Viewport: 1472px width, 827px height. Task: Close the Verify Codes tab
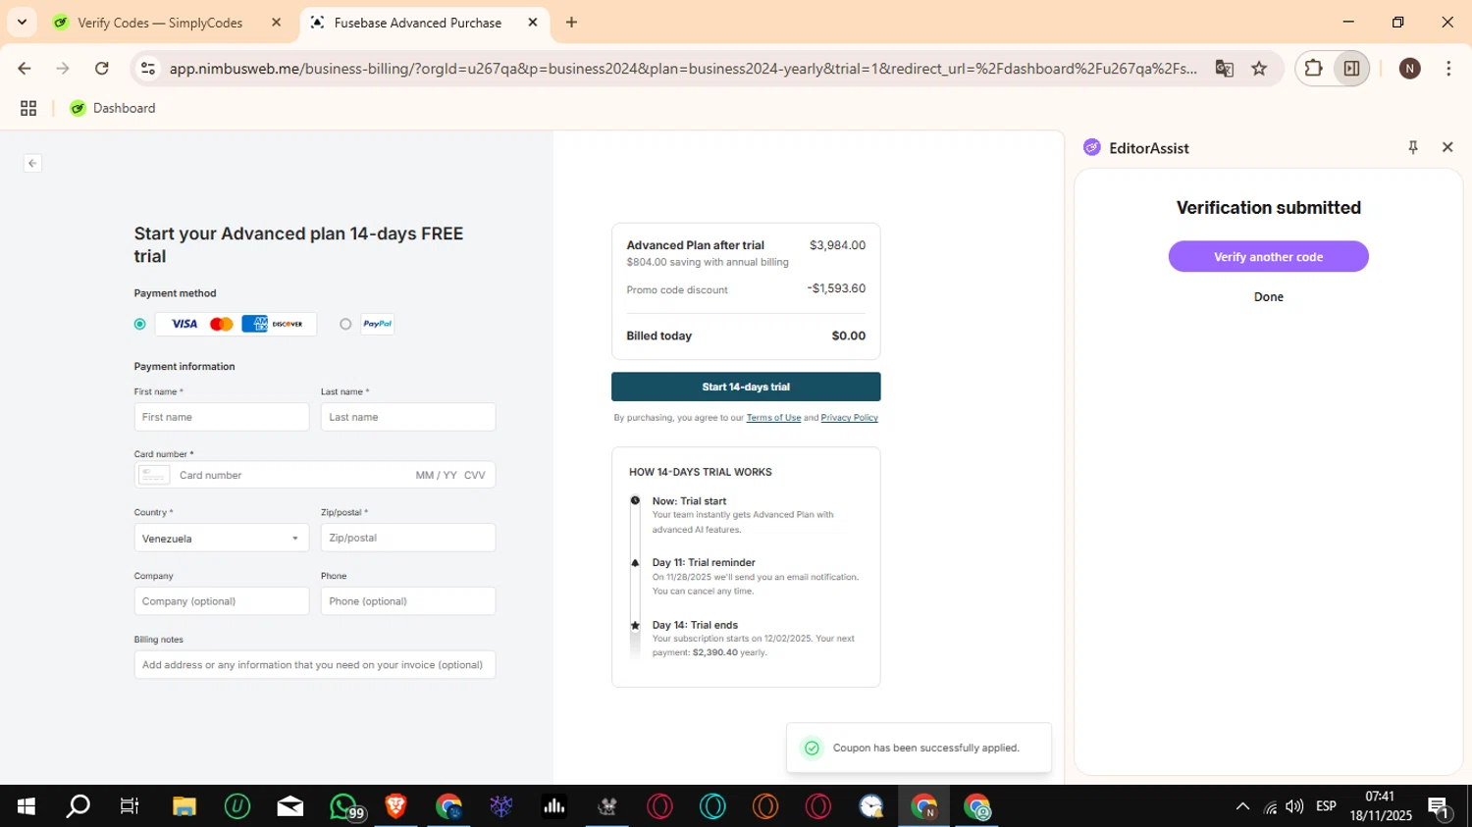pos(276,23)
